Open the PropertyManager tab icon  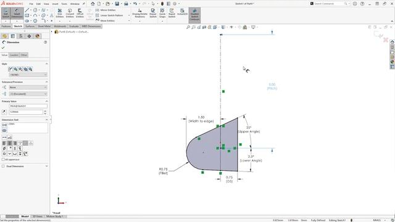click(13, 36)
